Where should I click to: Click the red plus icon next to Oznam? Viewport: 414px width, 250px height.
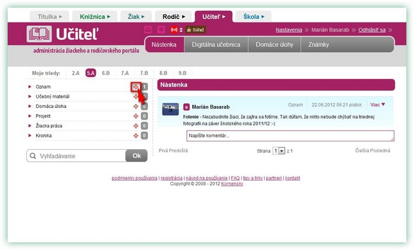click(x=136, y=87)
